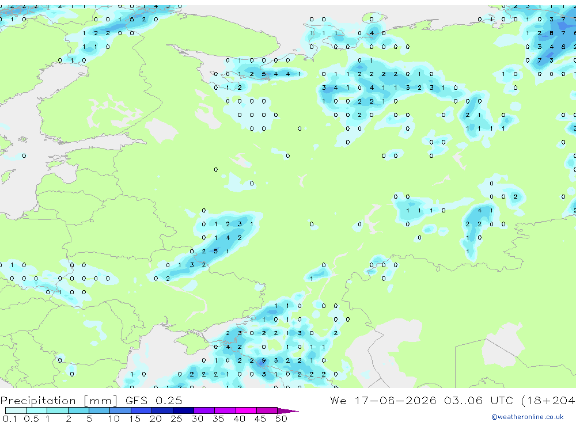Viewport: 576px width, 422px height.
Task: Click the 'Precipitation [mm]' title text
Action: [x=59, y=401]
